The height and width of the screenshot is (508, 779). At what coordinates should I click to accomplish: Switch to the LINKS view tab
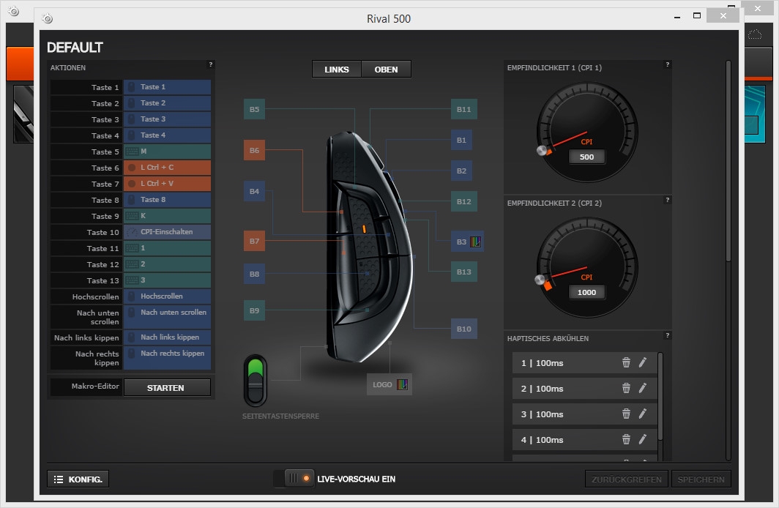[337, 70]
